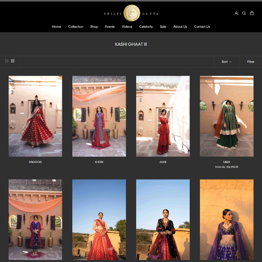This screenshot has height=262, width=262.
Task: View the black velvet jacket photo
Action: point(163,220)
